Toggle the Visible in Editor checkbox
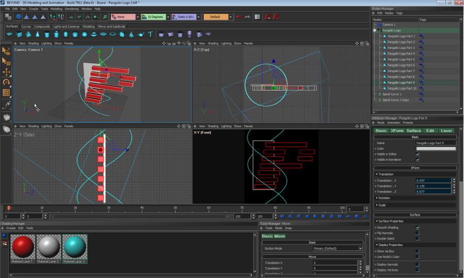 point(417,154)
